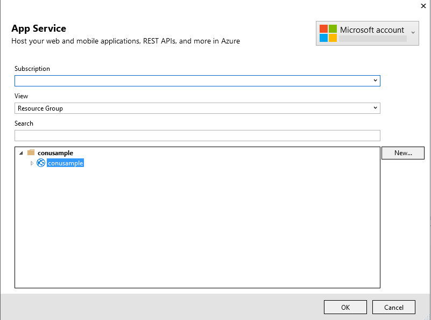
Task: Click the App Service globe icon beside conusample
Action: click(41, 163)
